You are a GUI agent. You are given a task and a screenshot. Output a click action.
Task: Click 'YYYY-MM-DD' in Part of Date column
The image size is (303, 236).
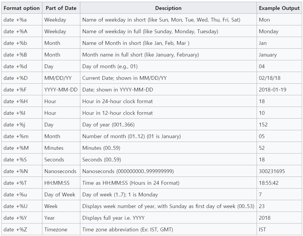click(x=61, y=90)
